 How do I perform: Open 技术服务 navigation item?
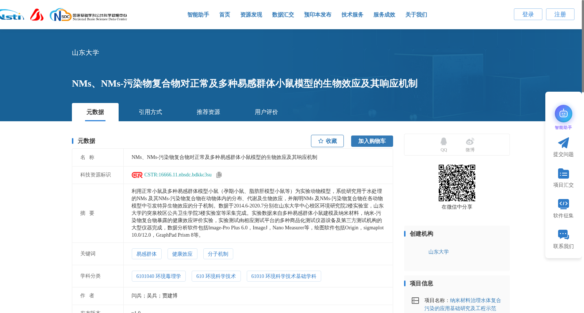click(x=352, y=15)
